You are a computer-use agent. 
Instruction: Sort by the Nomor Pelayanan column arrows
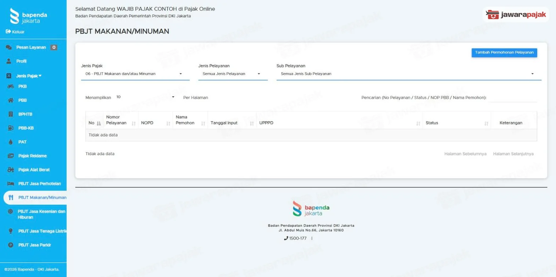click(x=134, y=123)
